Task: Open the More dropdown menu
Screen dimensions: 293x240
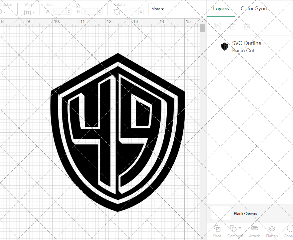Action: 157,9
